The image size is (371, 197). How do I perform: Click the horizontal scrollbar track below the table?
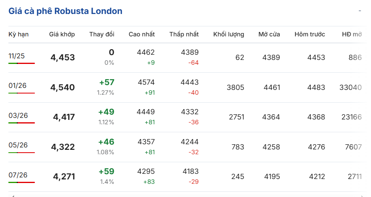pyautogui.click(x=187, y=196)
